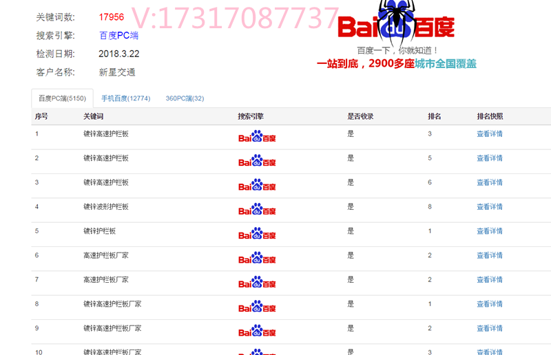Screen dimensions: 551x355
Task: Open 查看详情 link for row 1
Action: pos(490,133)
